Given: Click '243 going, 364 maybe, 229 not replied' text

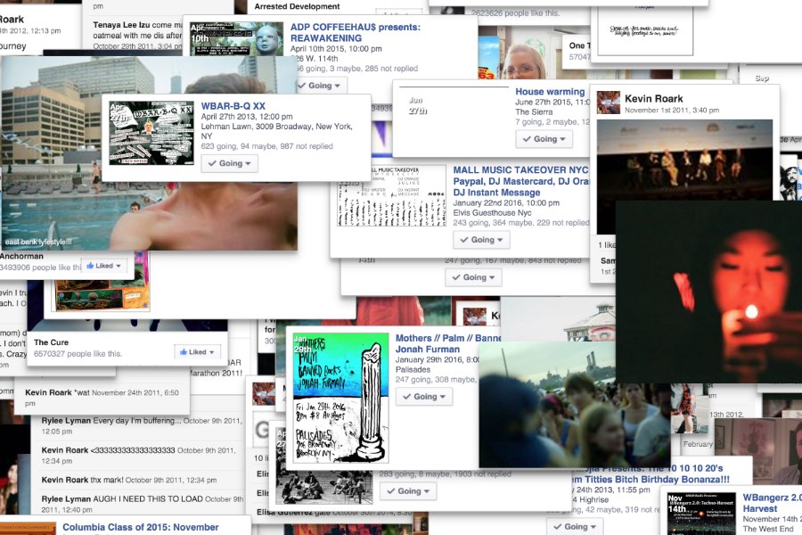Looking at the screenshot, I should coord(521,223).
